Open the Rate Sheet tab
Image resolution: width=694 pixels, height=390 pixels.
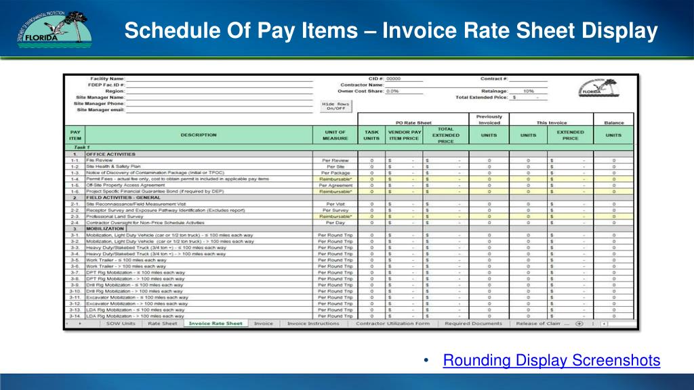(x=163, y=324)
